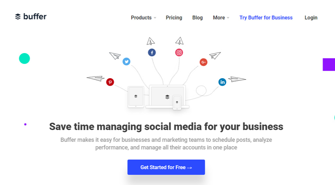The image size is (335, 185).
Task: Click the green circle decoration
Action: (x=25, y=59)
